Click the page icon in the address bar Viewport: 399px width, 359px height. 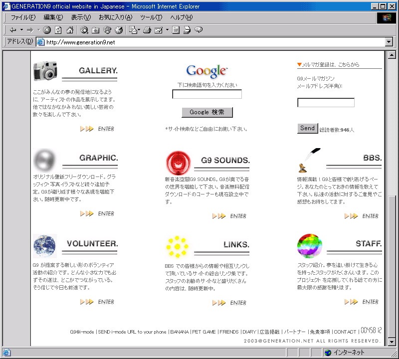pos(41,42)
